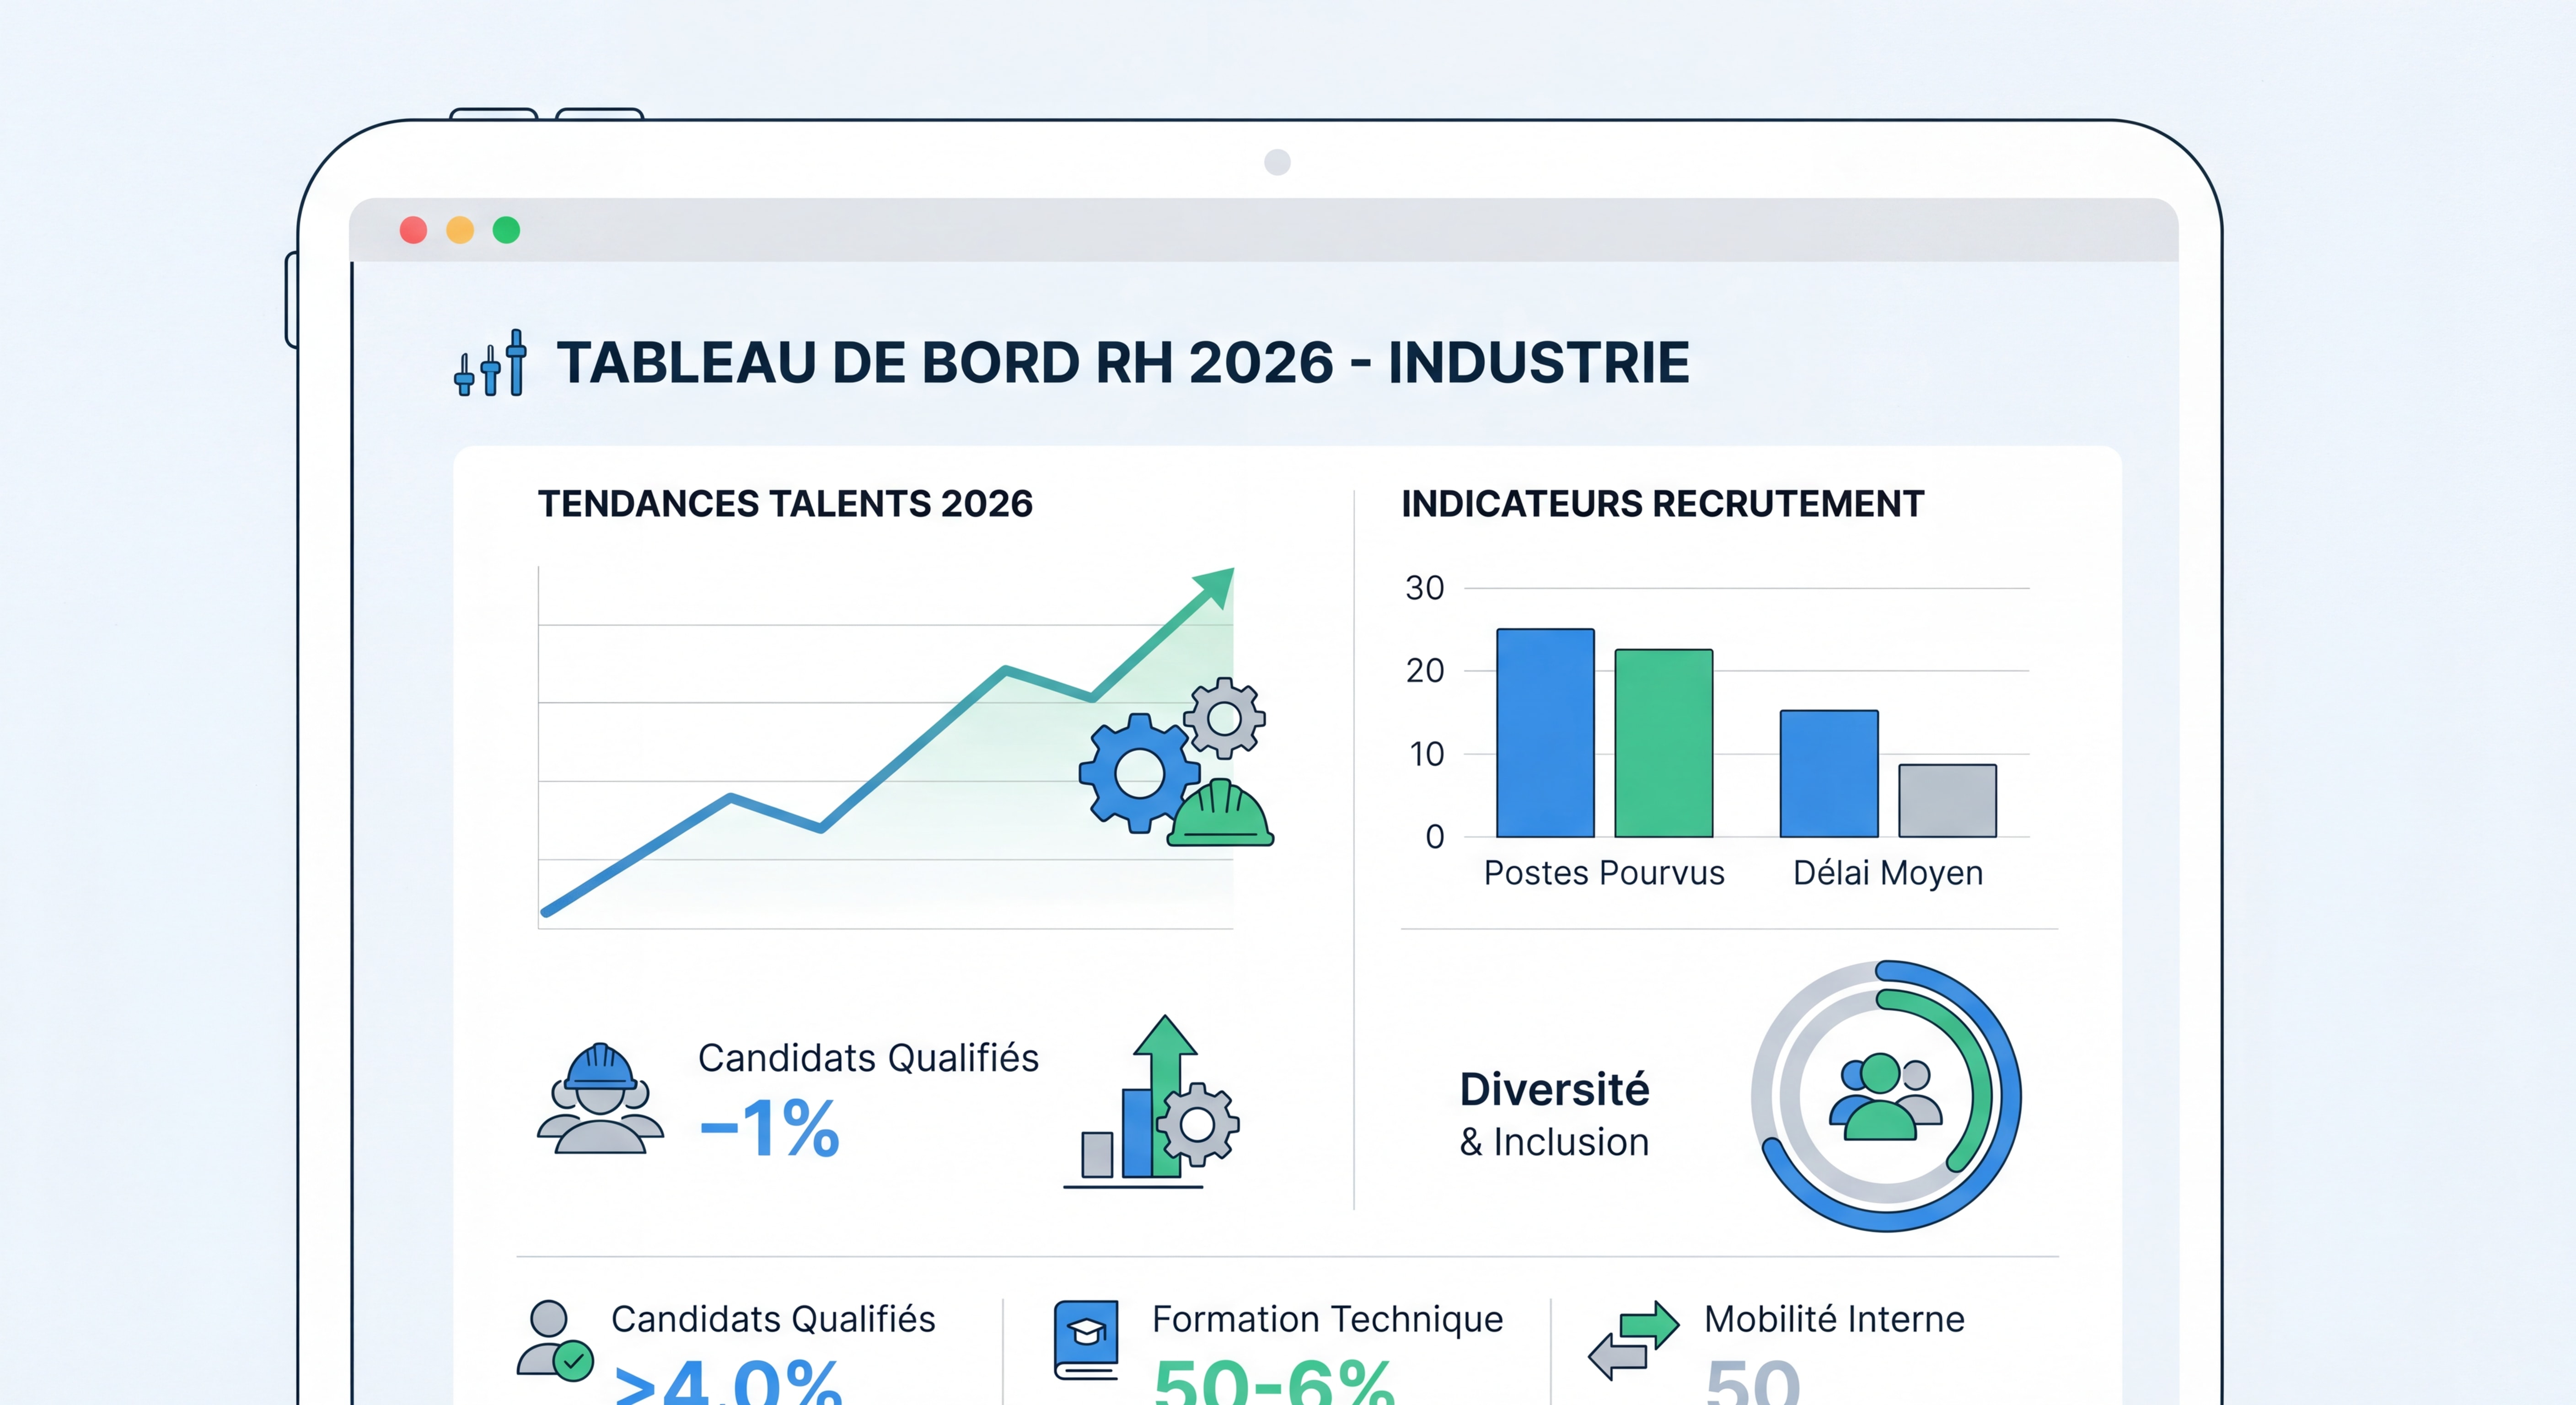The image size is (2576, 1405).
Task: Click the small gray gear on trend chart
Action: [x=1224, y=718]
